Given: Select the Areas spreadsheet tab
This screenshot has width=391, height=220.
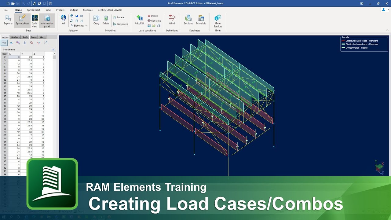Looking at the screenshot, I should pyautogui.click(x=34, y=37).
